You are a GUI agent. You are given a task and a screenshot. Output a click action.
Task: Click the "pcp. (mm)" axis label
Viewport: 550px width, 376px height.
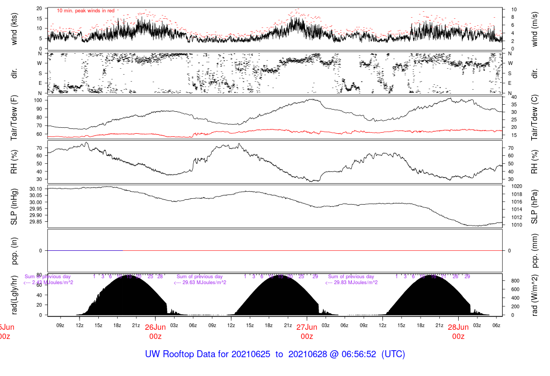click(534, 251)
